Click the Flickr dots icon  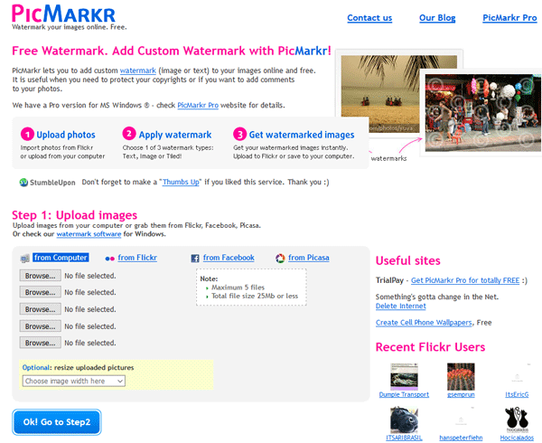(x=109, y=259)
